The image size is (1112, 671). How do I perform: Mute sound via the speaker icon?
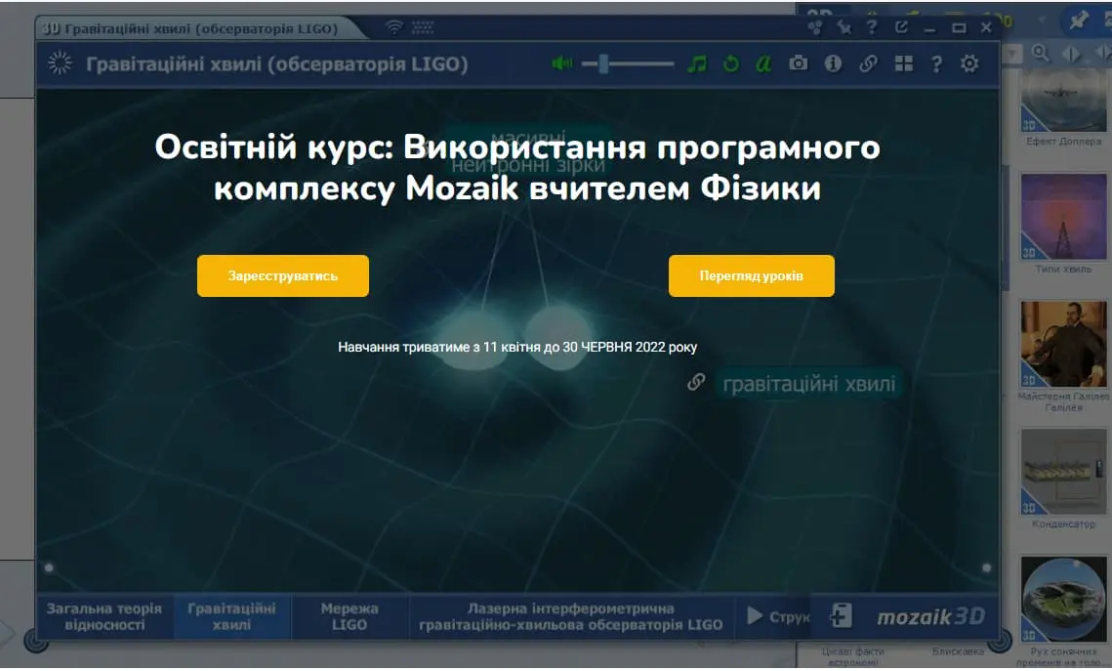click(561, 63)
